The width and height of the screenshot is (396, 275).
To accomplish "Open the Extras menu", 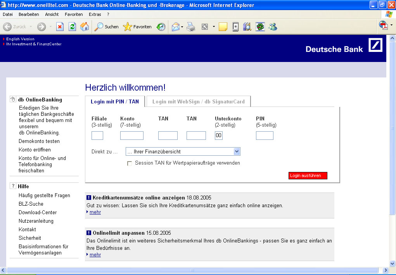I will click(x=95, y=14).
